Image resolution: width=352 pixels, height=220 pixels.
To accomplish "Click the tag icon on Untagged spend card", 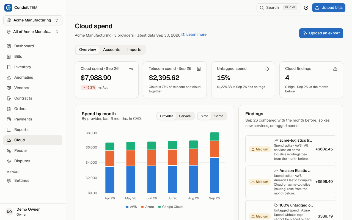I will (x=267, y=69).
